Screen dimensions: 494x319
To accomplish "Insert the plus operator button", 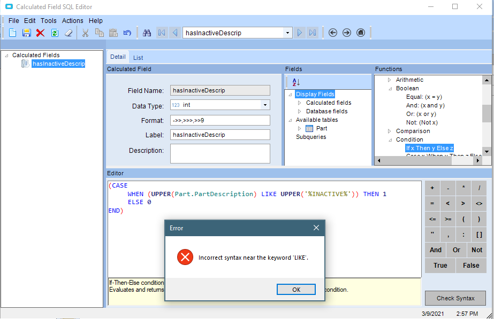I will coord(432,188).
